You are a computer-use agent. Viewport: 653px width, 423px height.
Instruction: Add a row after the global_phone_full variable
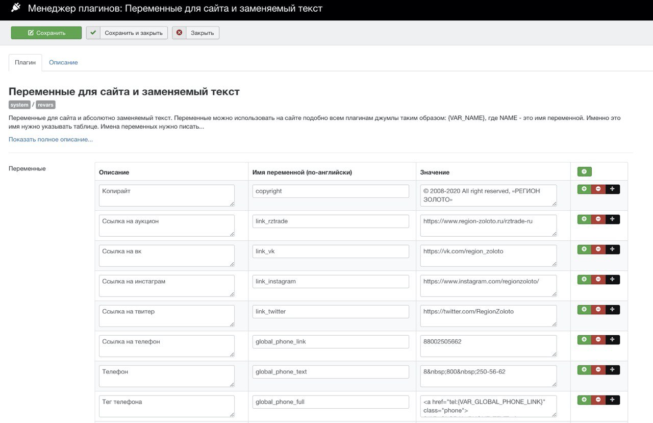tap(584, 400)
